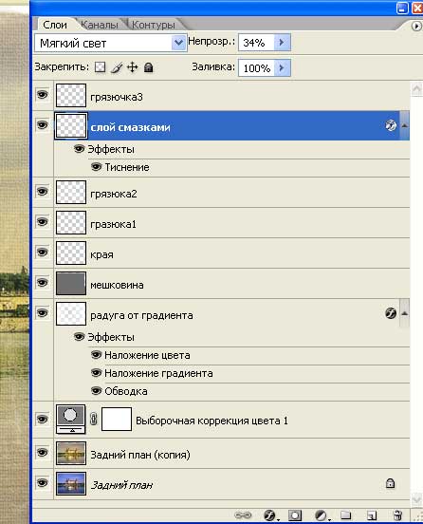423x524 pixels.
Task: Click the add layer mask icon
Action: (294, 515)
